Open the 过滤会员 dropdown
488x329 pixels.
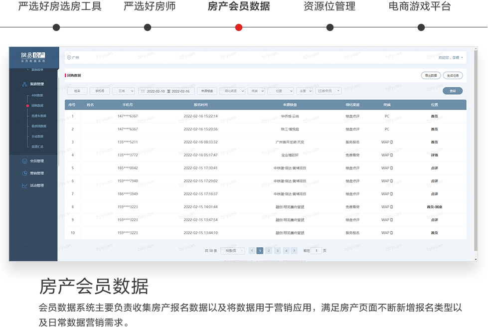328,91
